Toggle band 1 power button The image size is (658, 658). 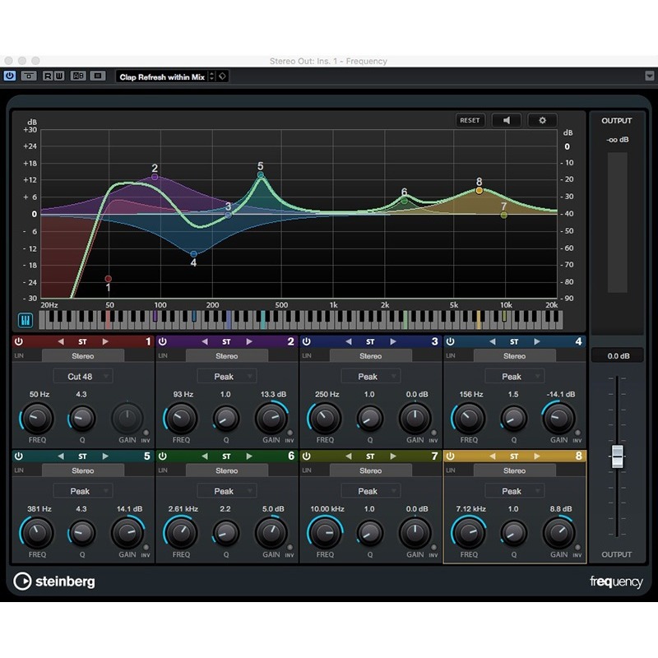point(18,341)
